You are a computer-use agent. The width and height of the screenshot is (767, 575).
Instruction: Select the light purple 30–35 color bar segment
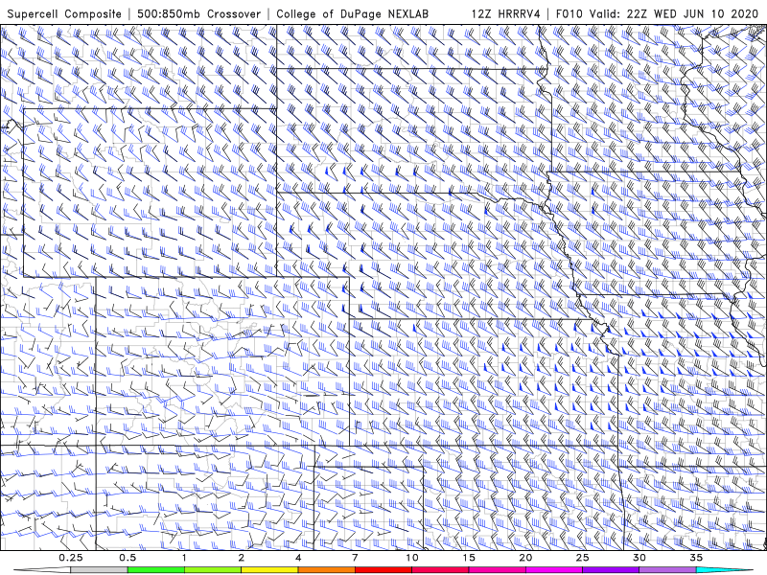(x=667, y=570)
